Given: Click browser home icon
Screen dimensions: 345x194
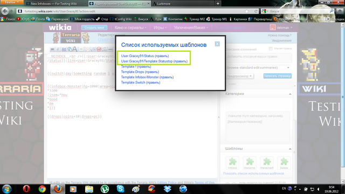Looking at the screenshot, I should (340, 11).
